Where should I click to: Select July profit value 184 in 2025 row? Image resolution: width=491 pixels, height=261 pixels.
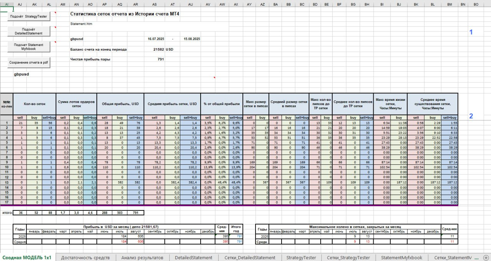click(x=120, y=237)
